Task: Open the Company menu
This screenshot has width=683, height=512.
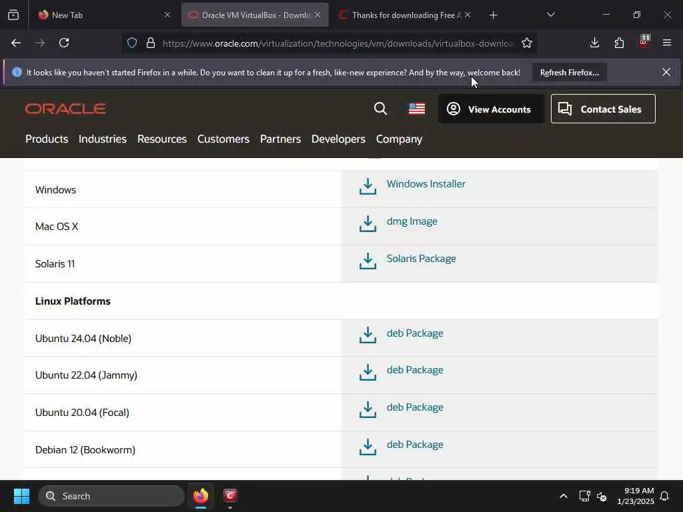Action: 399,139
